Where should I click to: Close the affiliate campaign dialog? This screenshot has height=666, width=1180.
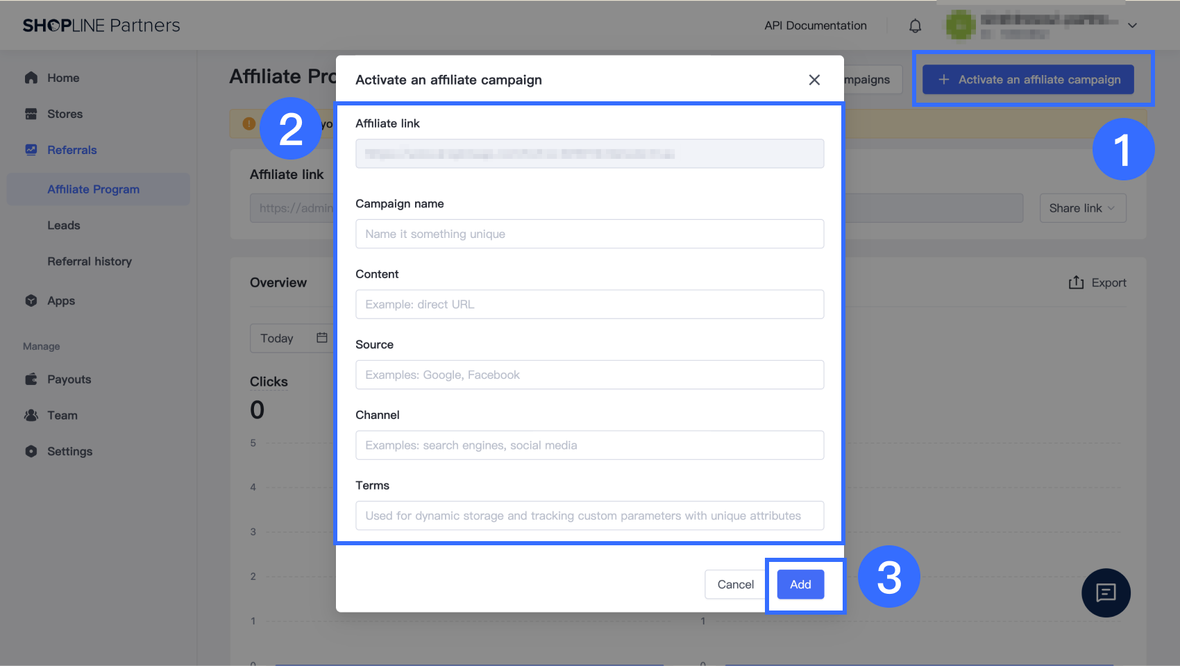pyautogui.click(x=814, y=80)
